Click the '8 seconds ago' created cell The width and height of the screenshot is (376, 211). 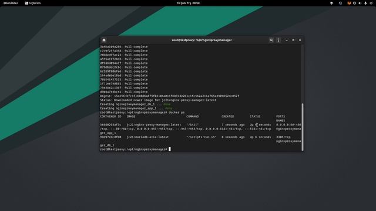tap(233, 137)
